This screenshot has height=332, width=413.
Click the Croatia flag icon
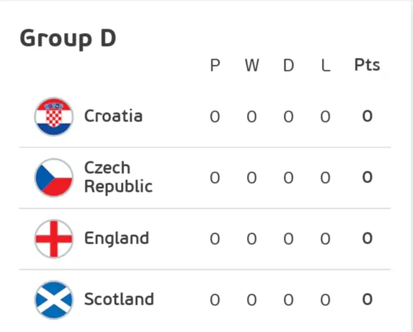[x=54, y=116]
